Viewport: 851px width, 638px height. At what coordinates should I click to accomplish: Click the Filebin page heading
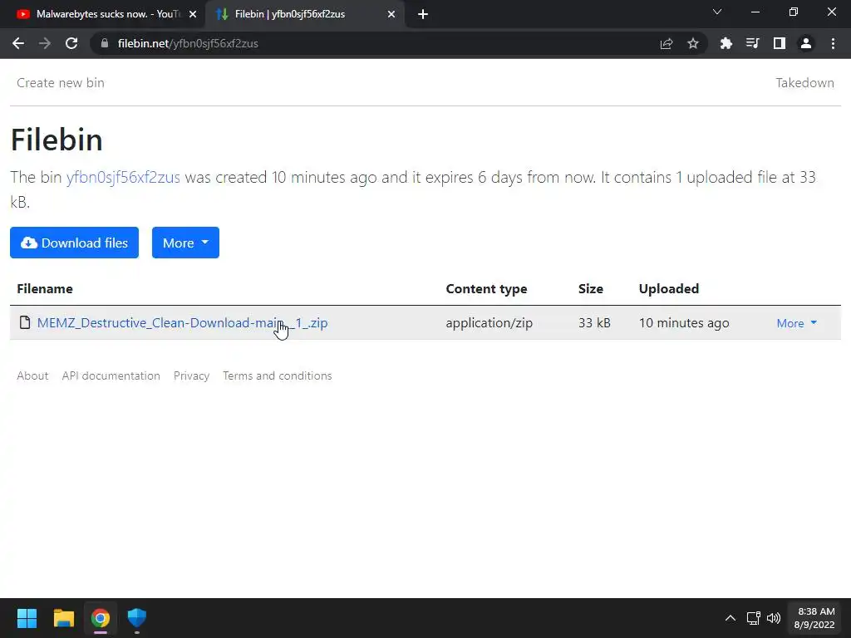click(x=57, y=140)
